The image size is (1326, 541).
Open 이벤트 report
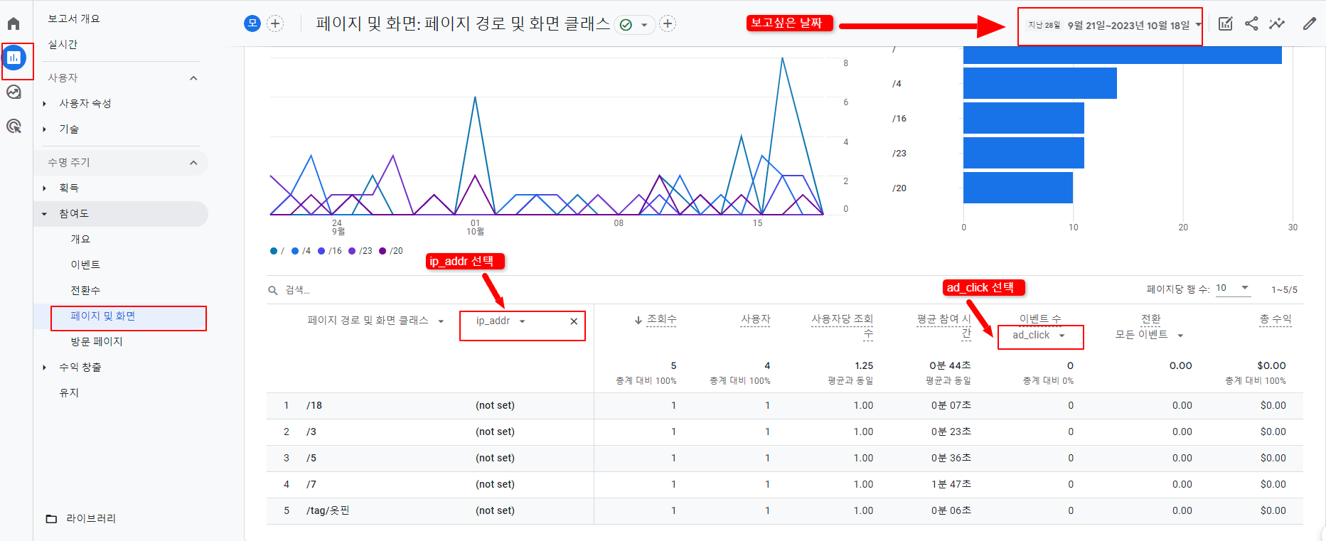85,264
